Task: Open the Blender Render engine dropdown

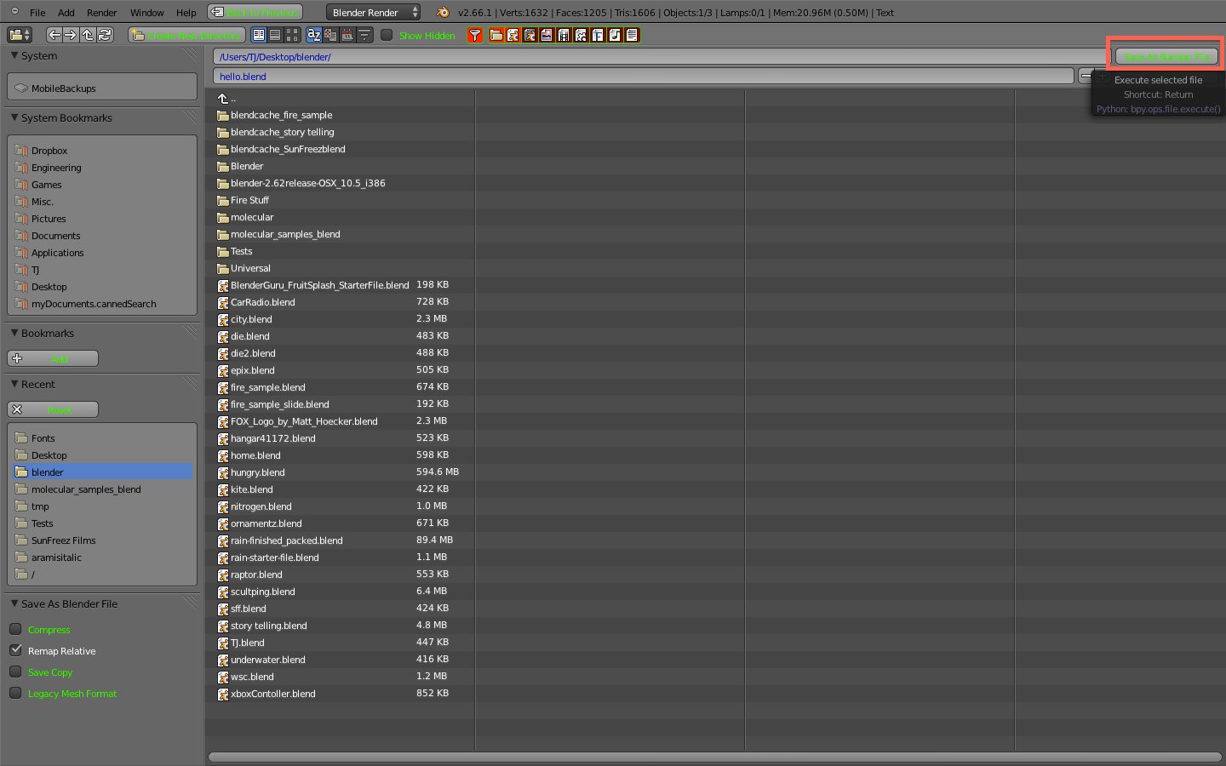Action: click(373, 12)
